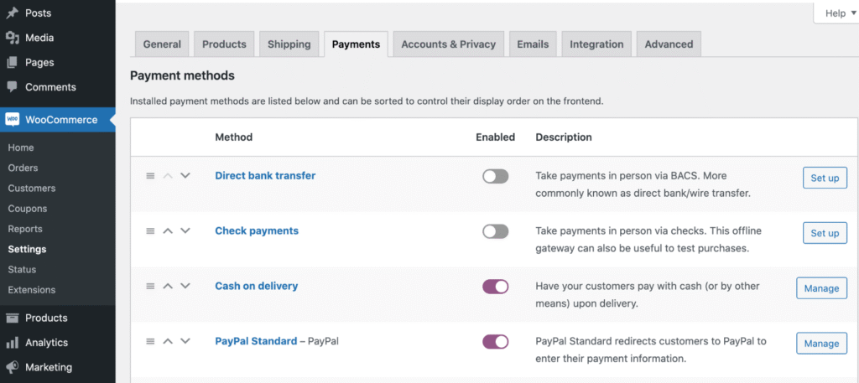Enable the Check payments toggle
Viewport: 859px width, 383px height.
tap(495, 231)
